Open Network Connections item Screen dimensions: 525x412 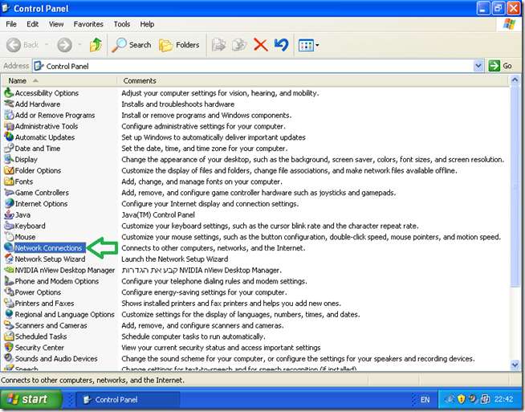click(48, 248)
